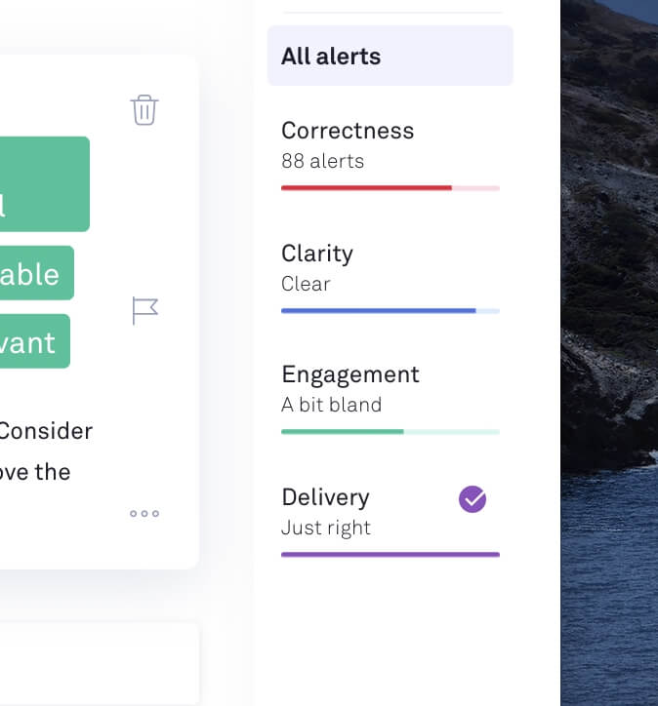The height and width of the screenshot is (706, 658).
Task: Click the "A bit bland" engagement status
Action: tap(331, 405)
